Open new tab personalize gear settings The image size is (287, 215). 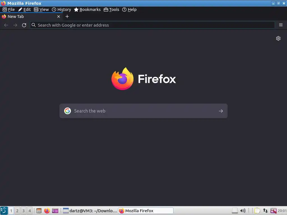[x=278, y=38]
